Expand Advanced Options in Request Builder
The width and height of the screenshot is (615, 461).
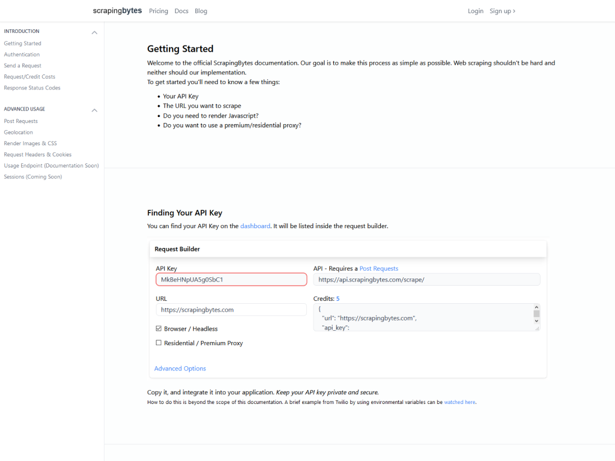click(x=180, y=369)
